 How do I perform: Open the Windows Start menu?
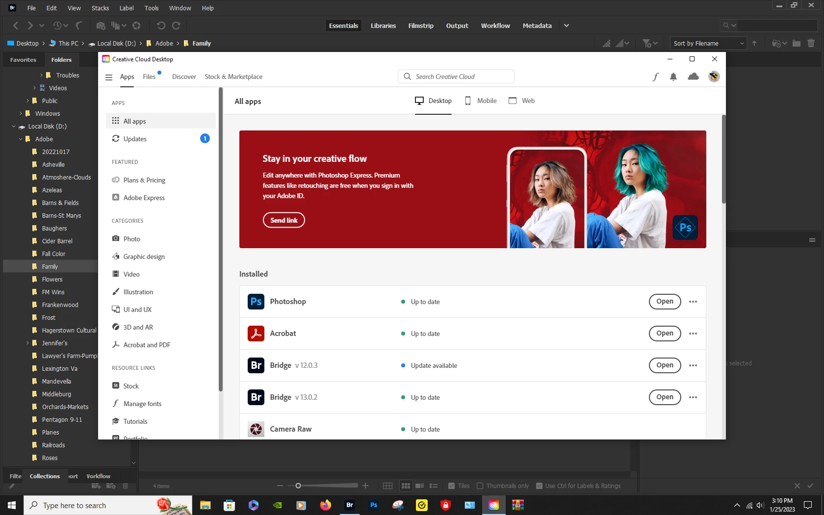coord(12,505)
